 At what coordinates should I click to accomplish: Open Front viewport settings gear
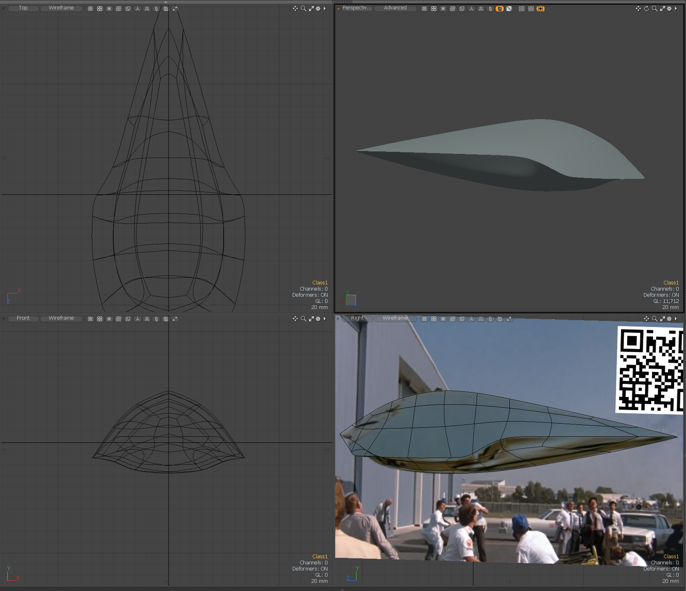318,319
